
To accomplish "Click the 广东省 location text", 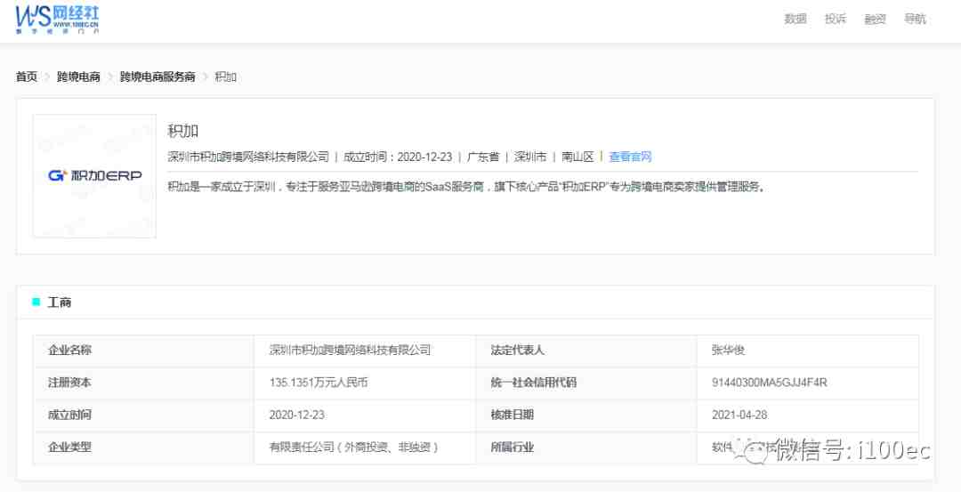I will tap(483, 157).
